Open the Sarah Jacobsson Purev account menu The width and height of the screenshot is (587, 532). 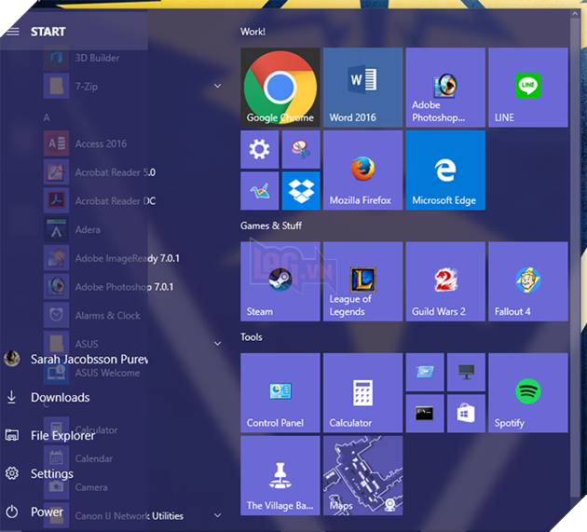(x=75, y=360)
